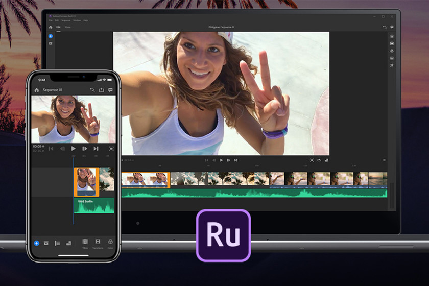Jump to the sequence start on the phone
429x286 pixels.
coord(51,149)
